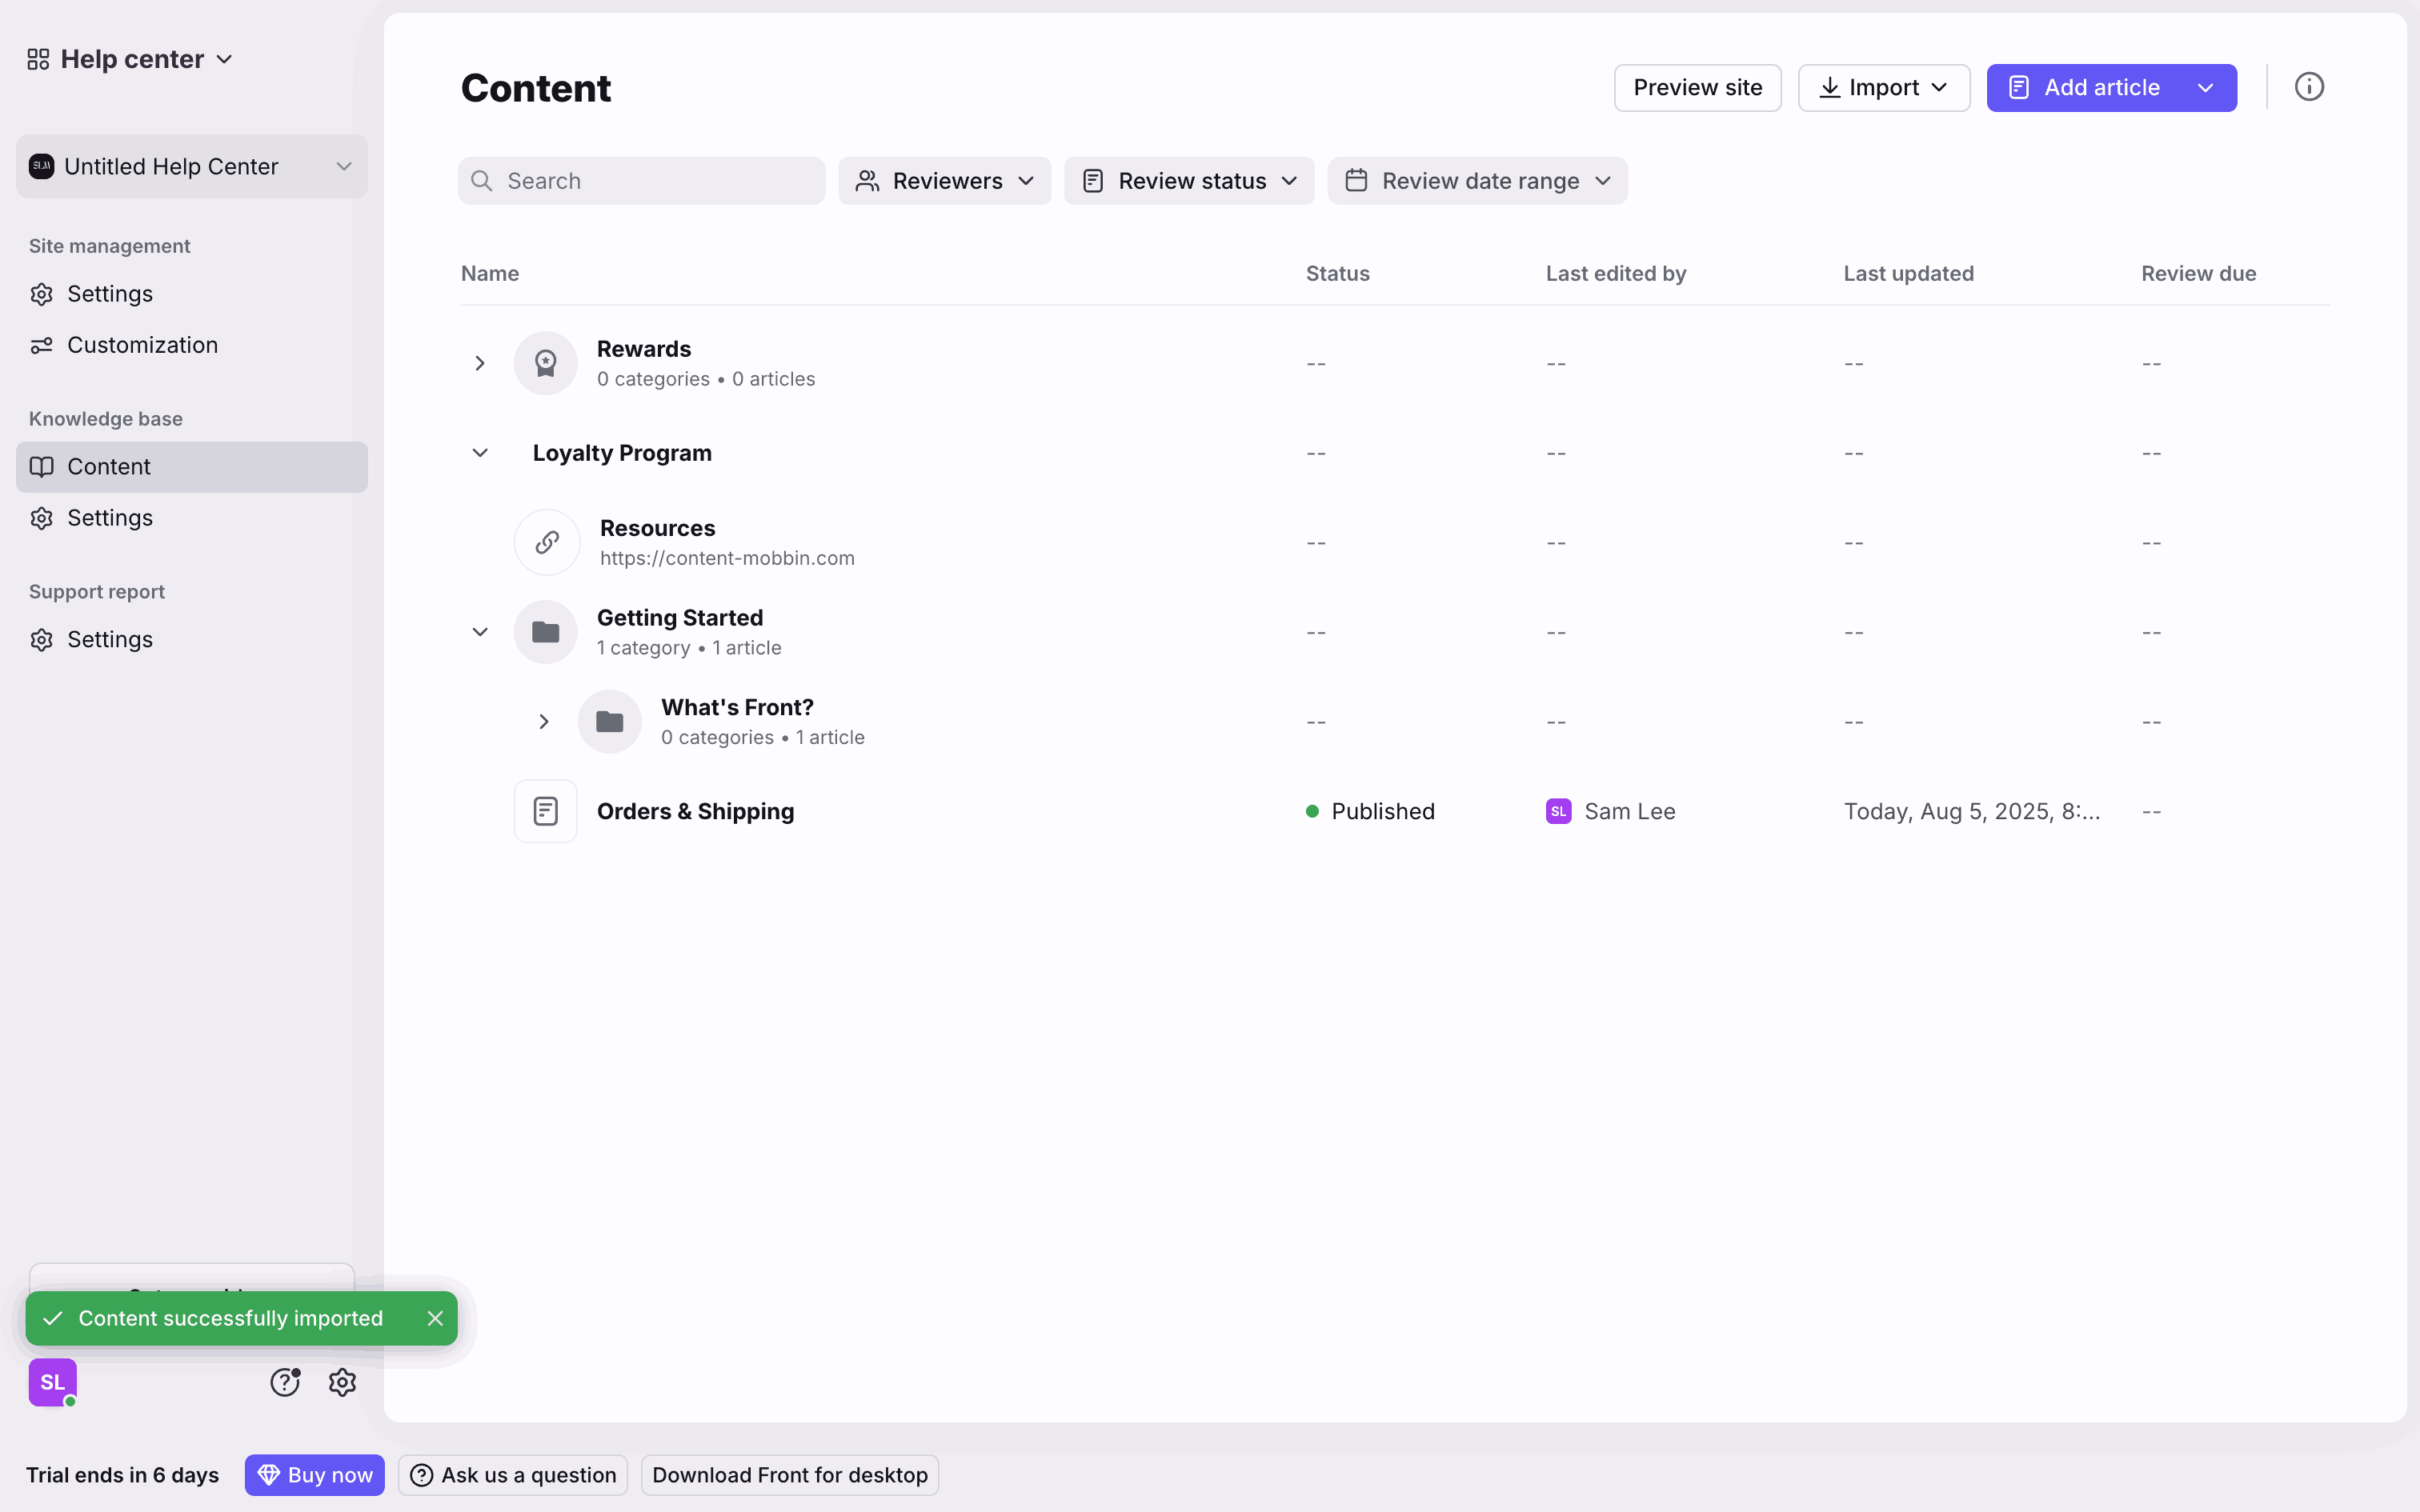Click the SL user avatar in sidebar
The height and width of the screenshot is (1512, 2420).
pos(52,1382)
